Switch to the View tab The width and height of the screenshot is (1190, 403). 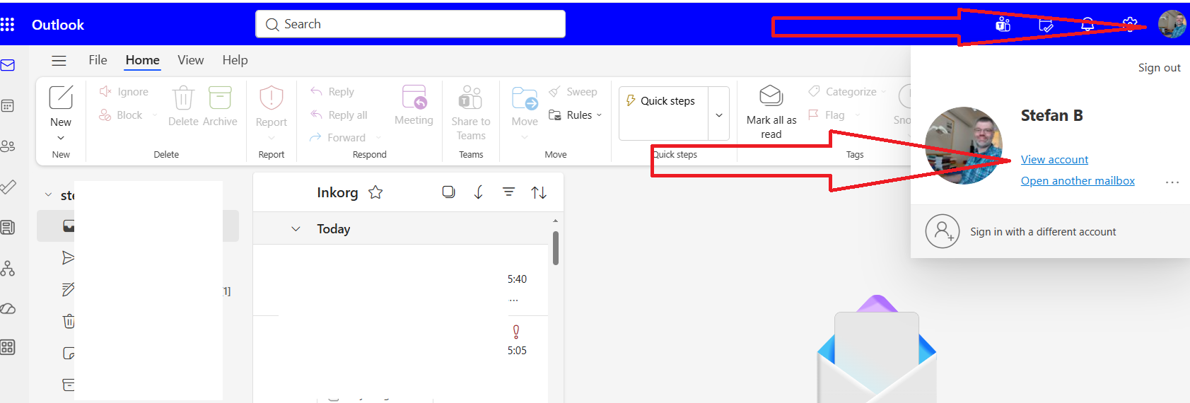click(x=191, y=60)
